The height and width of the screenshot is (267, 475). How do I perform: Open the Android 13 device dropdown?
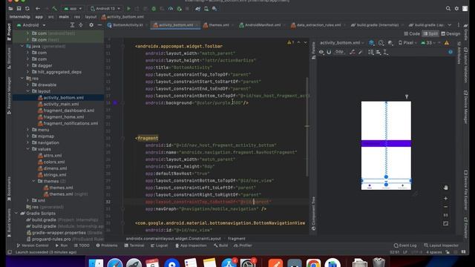pos(105,9)
